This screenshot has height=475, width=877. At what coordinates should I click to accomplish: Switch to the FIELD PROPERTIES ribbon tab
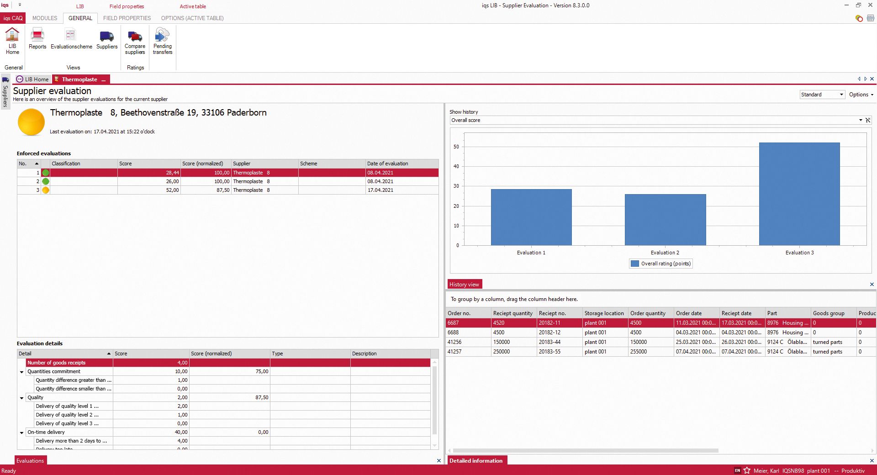click(x=127, y=18)
